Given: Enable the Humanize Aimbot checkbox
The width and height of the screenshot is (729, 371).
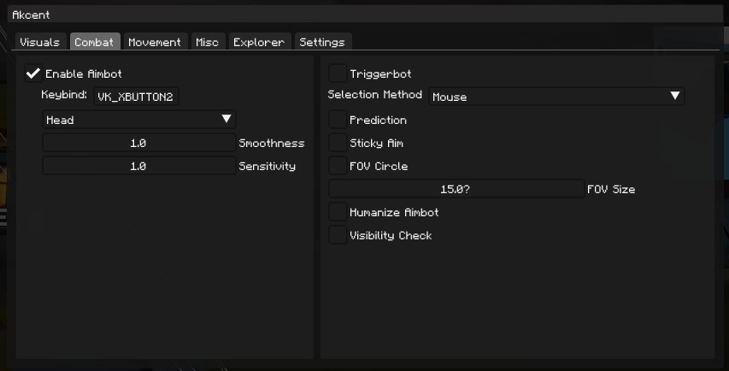Looking at the screenshot, I should [338, 212].
